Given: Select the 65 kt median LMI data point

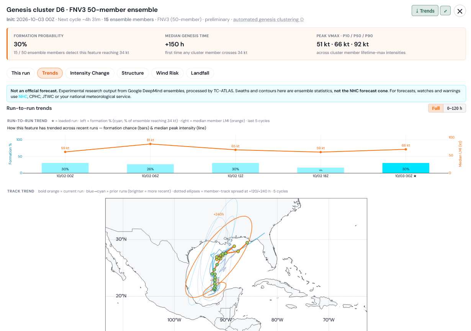Looking at the screenshot, I should pyautogui.click(x=235, y=150).
